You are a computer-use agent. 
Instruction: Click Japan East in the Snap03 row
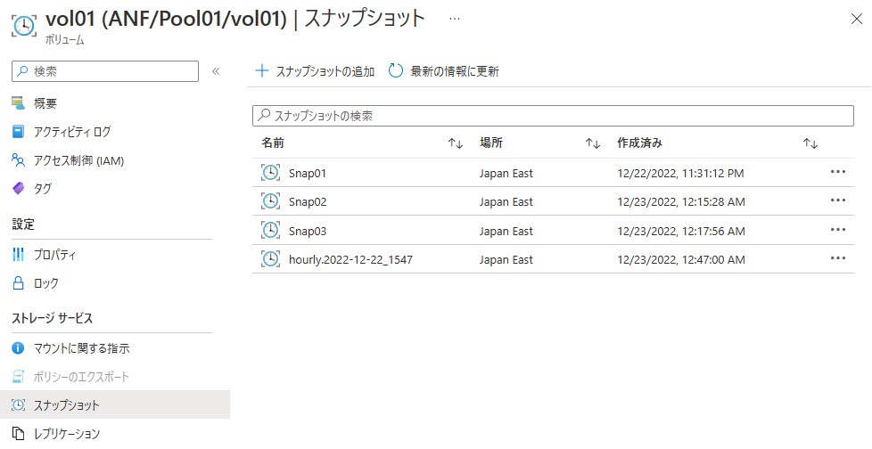pyautogui.click(x=506, y=231)
